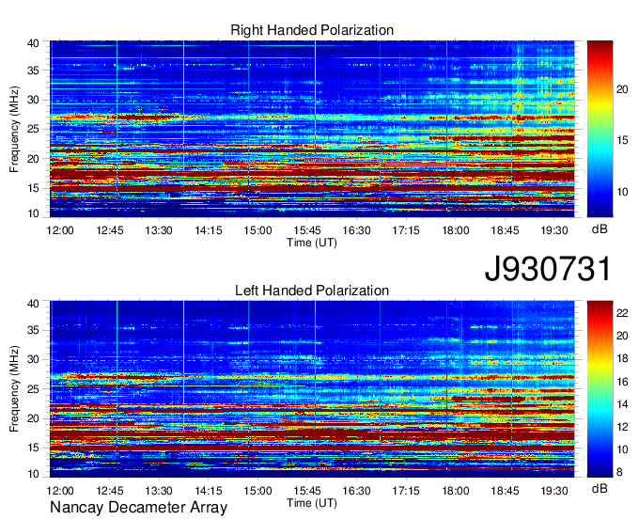The height and width of the screenshot is (519, 639).
Task: Click the 19:30 time tick of the Left Handed plot
Action: [554, 491]
